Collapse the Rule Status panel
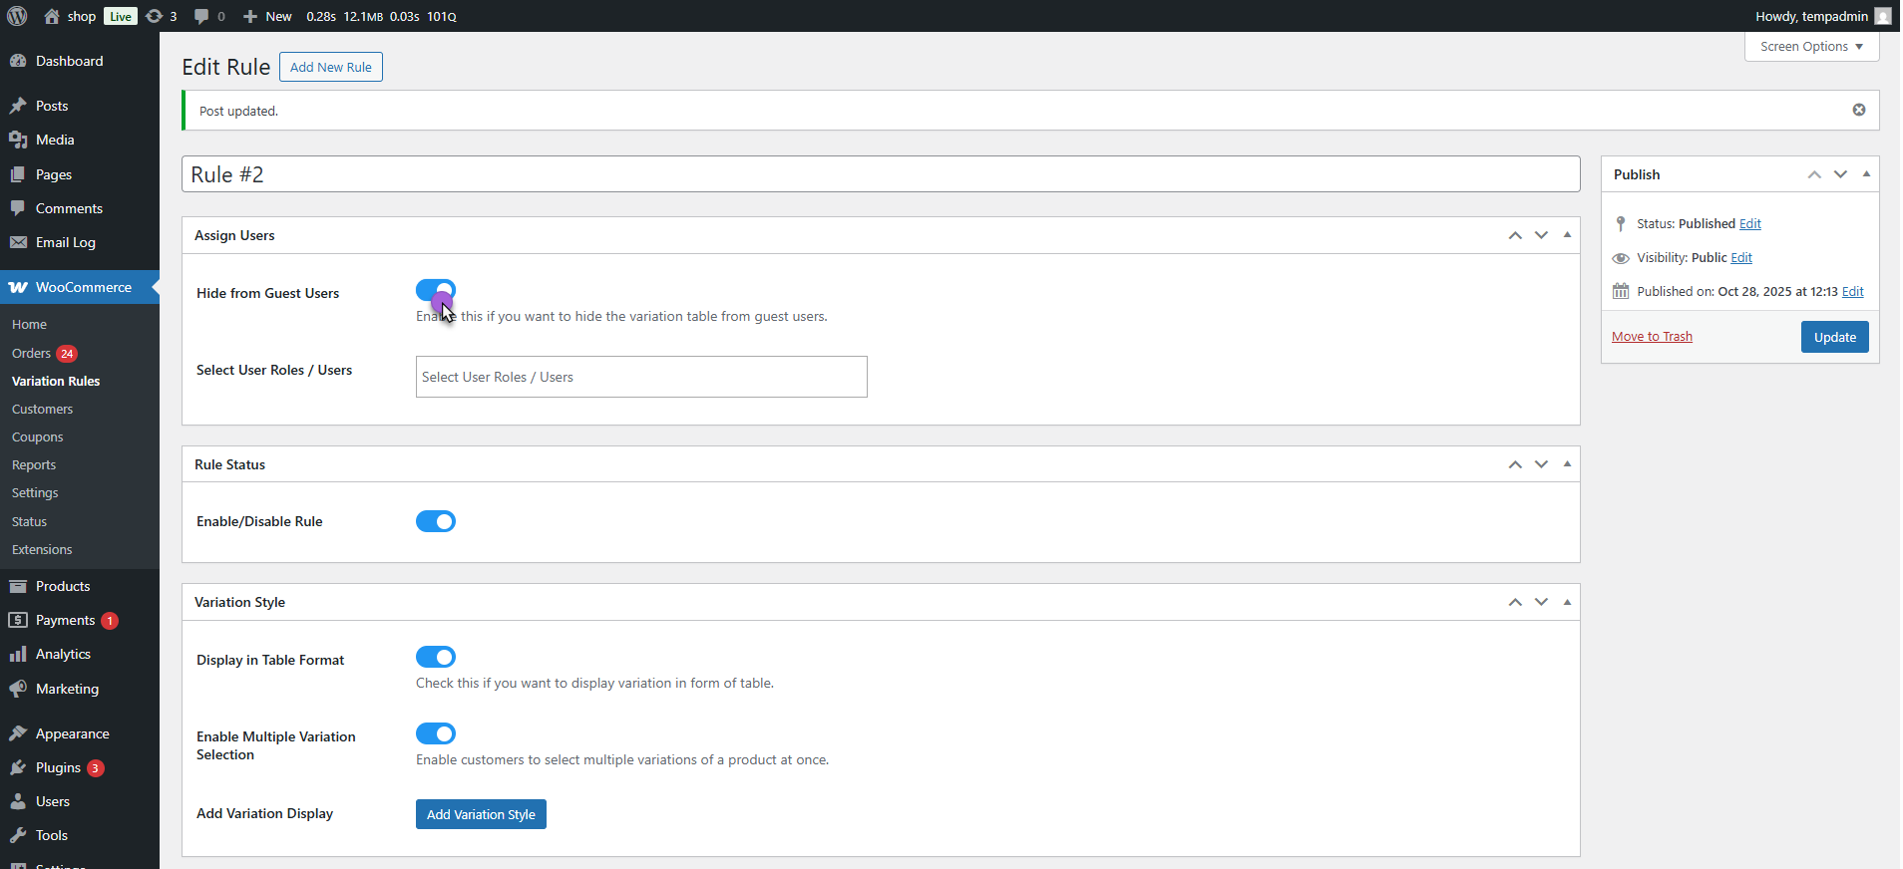 click(1567, 464)
